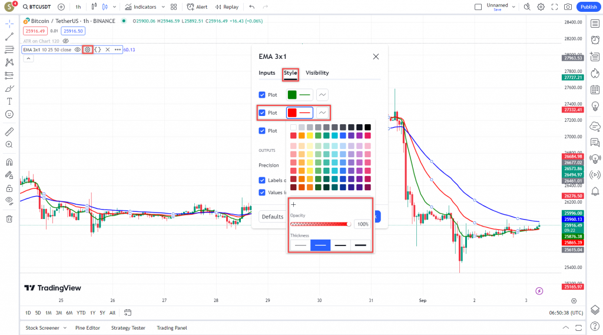Select the brush drawing tool
Viewport: 603px width, 335px height.
(9, 88)
